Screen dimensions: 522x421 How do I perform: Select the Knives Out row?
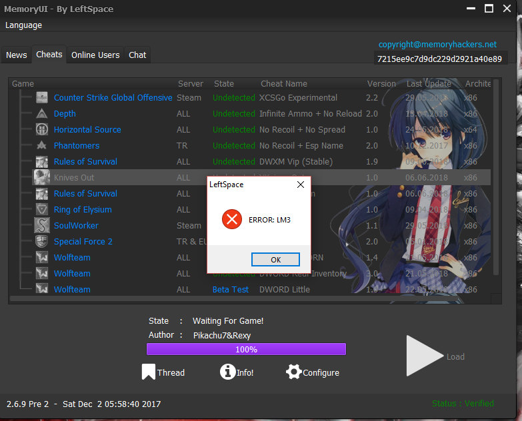point(261,177)
